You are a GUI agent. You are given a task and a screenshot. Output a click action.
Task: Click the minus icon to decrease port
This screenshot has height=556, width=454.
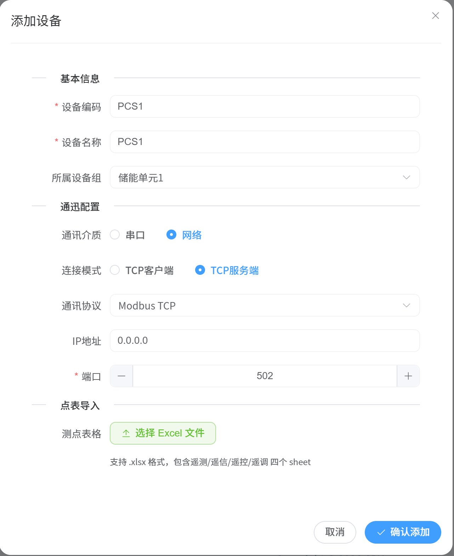pyautogui.click(x=121, y=376)
